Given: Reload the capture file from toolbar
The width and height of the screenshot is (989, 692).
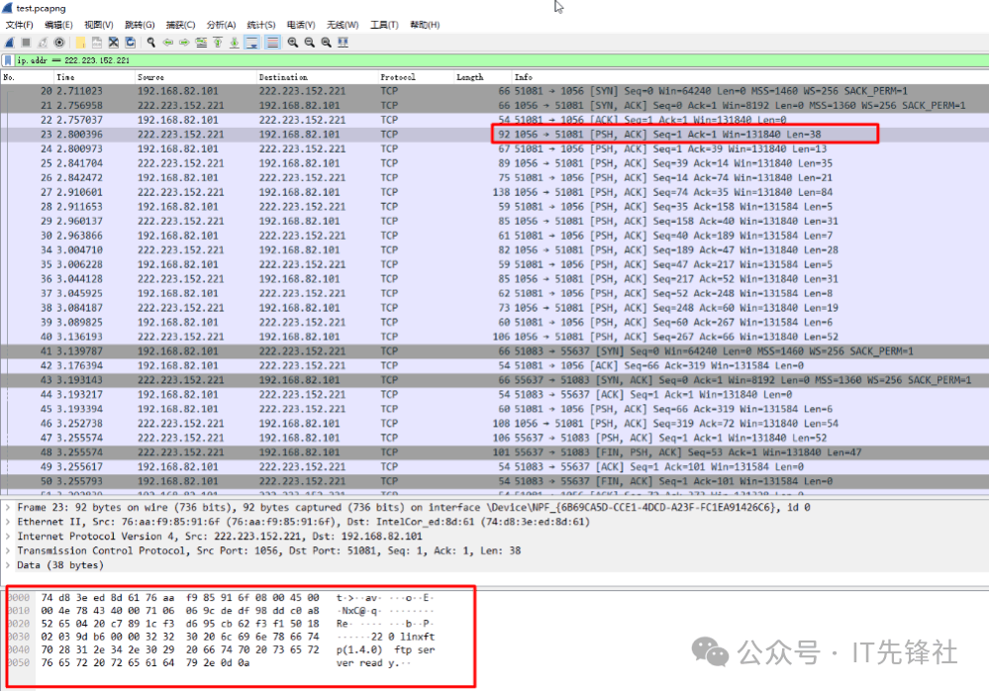Looking at the screenshot, I should click(130, 43).
